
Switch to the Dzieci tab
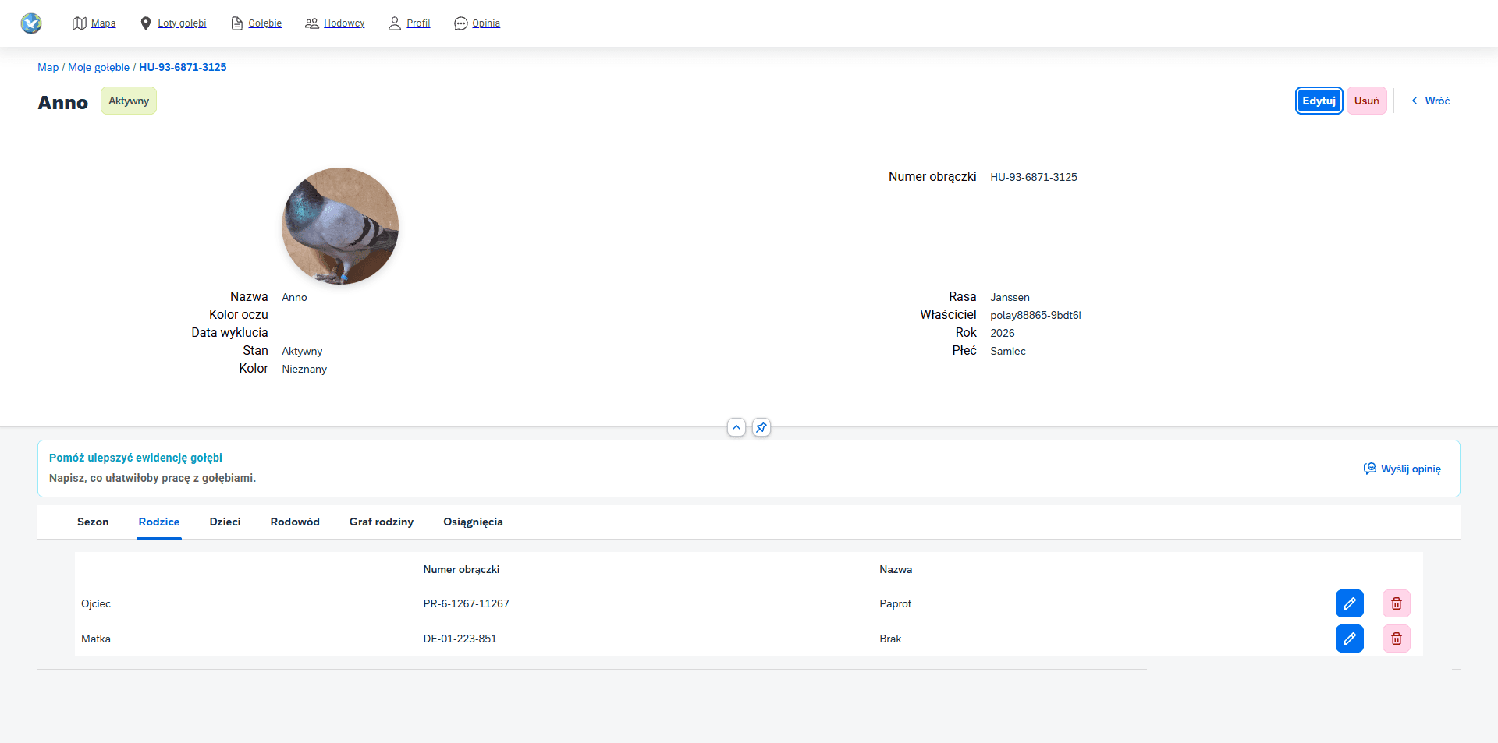(225, 522)
